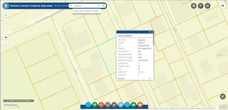Image resolution: width=228 pixels, height=110 pixels.
Task: Click the search magnifier icon
Action: tap(103, 6)
